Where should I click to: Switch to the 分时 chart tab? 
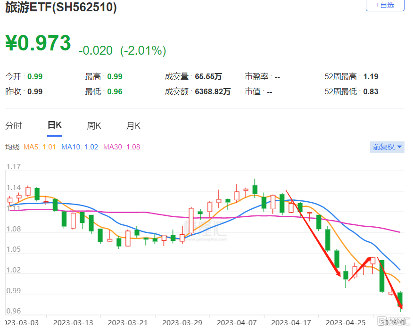14,126
